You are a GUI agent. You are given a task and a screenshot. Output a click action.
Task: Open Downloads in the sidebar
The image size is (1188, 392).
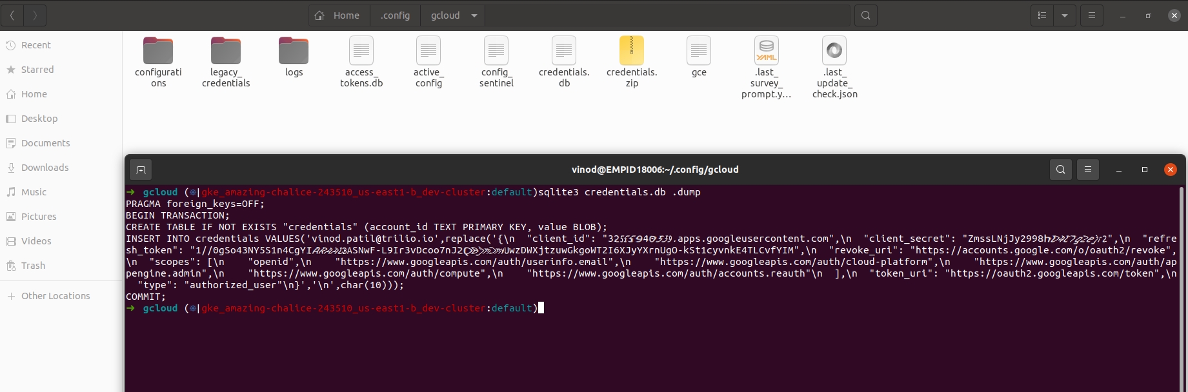[45, 168]
